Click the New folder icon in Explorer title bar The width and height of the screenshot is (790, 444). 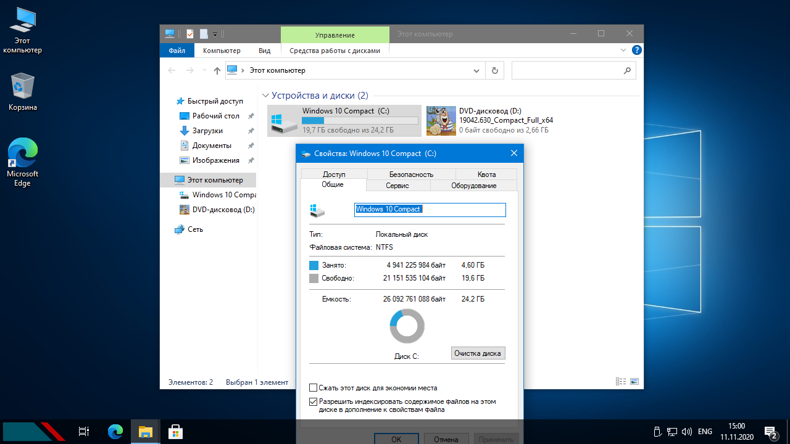tap(204, 34)
